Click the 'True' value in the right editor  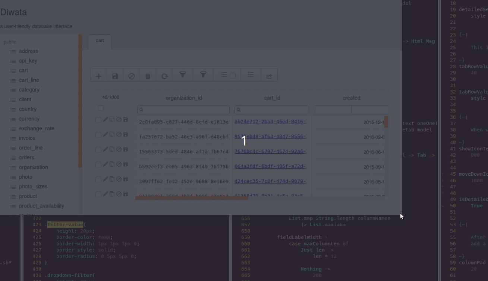476,205
